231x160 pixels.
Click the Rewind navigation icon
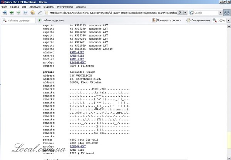[x=5, y=13]
